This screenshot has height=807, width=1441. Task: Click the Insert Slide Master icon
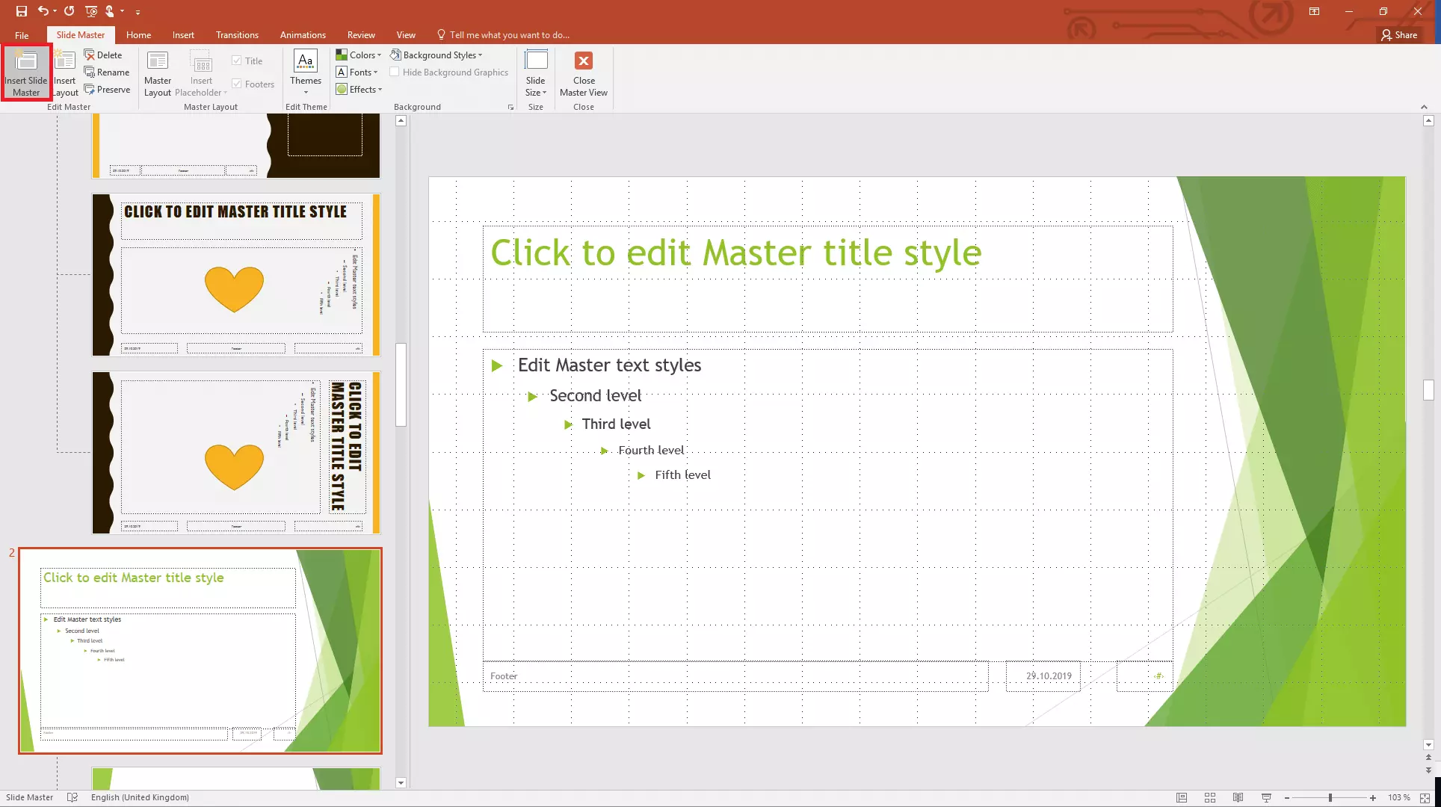(x=27, y=72)
